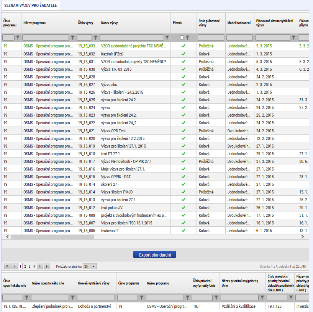313x312 pixels.
Task: Select the Seznam výzev pro žadatele tab
Action: pos(31,5)
